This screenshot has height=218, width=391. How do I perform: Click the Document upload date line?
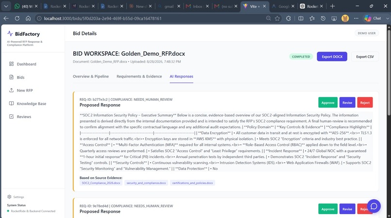(x=127, y=62)
